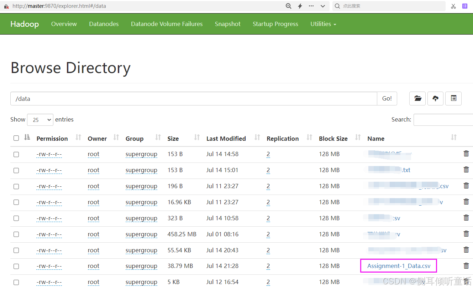Open the Startup Progress tab
The image size is (473, 289).
click(x=275, y=24)
